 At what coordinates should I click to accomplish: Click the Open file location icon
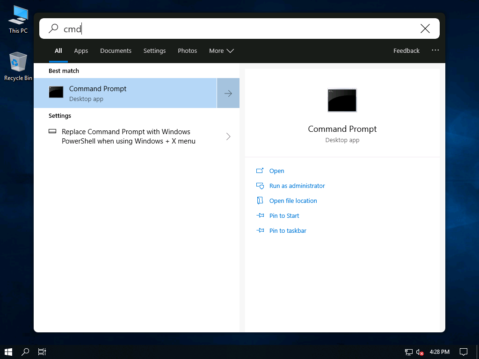(260, 201)
